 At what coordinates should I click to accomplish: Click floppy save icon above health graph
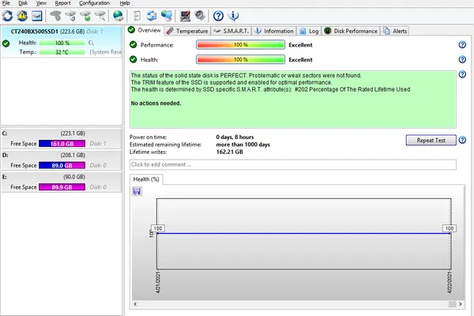tap(137, 191)
